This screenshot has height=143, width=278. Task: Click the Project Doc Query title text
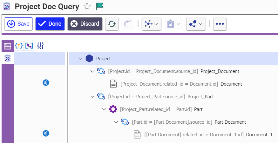pos(47,7)
